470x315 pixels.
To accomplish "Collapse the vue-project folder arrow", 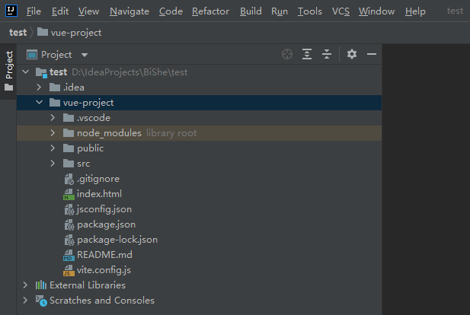I will point(39,103).
